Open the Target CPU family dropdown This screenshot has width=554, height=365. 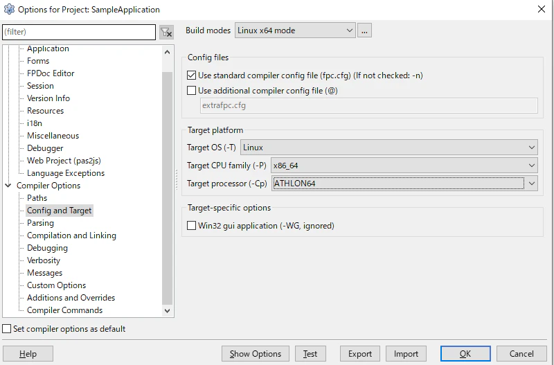tap(404, 166)
